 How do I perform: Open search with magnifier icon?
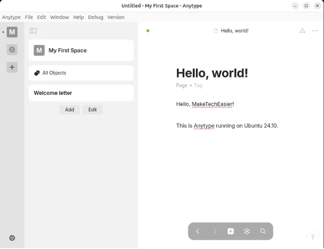[x=263, y=231]
